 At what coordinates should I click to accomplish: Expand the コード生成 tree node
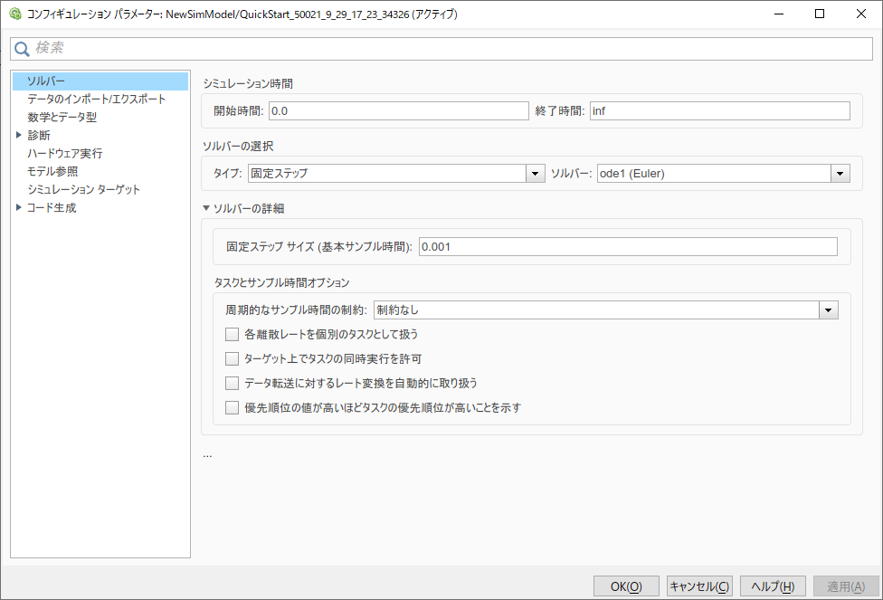pyautogui.click(x=17, y=207)
